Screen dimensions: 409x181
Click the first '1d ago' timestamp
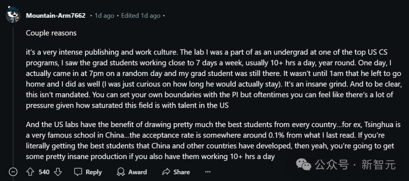pyautogui.click(x=105, y=15)
